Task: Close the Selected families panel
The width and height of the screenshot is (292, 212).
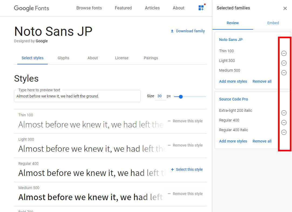Action: pyautogui.click(x=285, y=8)
